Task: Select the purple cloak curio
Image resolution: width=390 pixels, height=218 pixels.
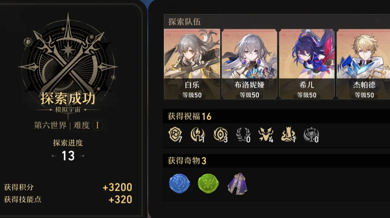Action: (x=237, y=184)
